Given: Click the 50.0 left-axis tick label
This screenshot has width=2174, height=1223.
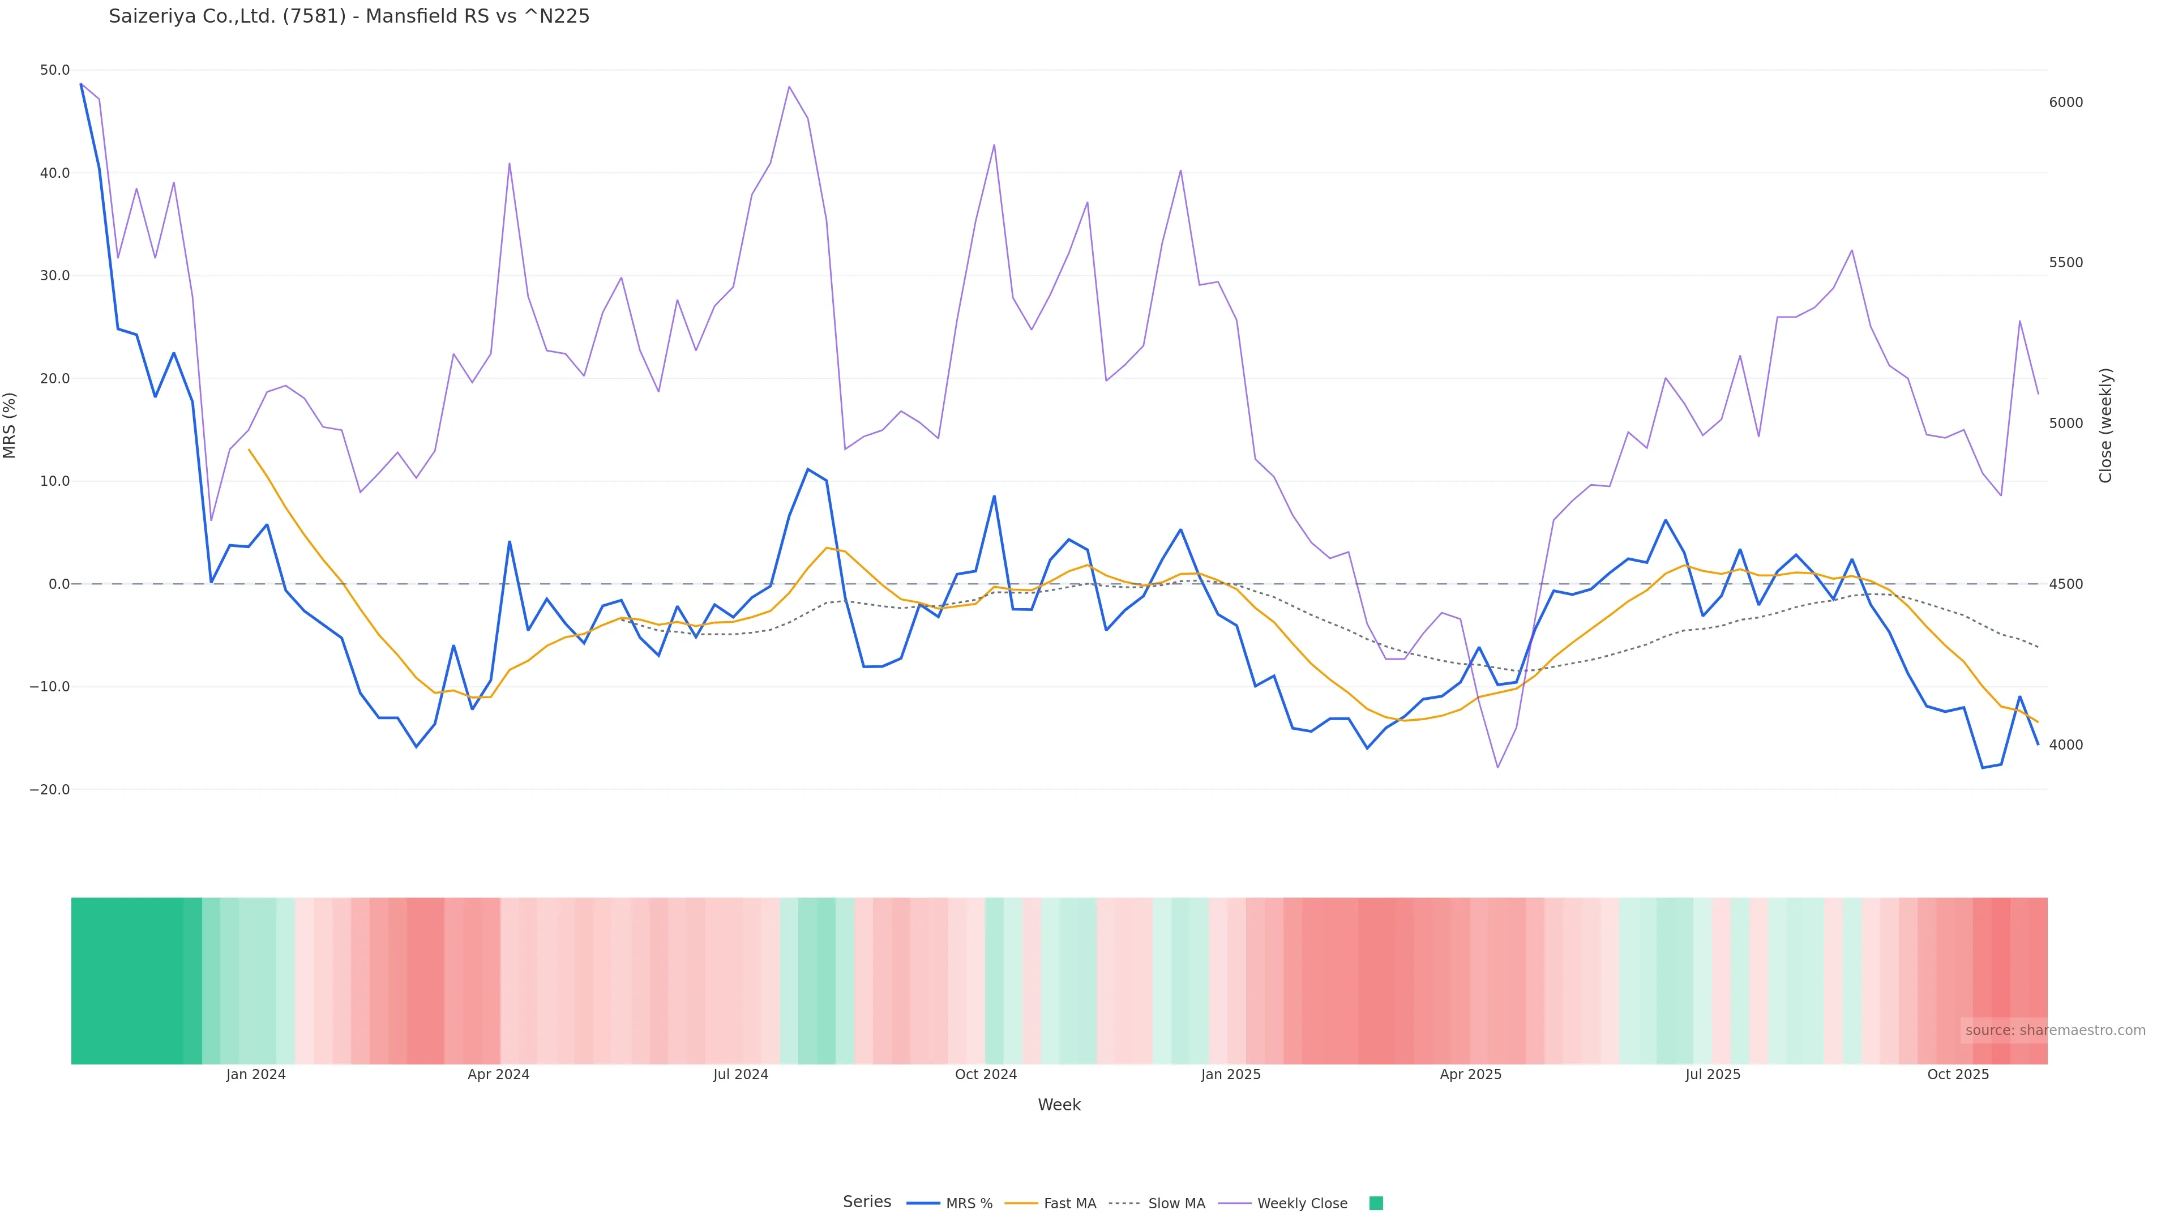Looking at the screenshot, I should tap(55, 70).
